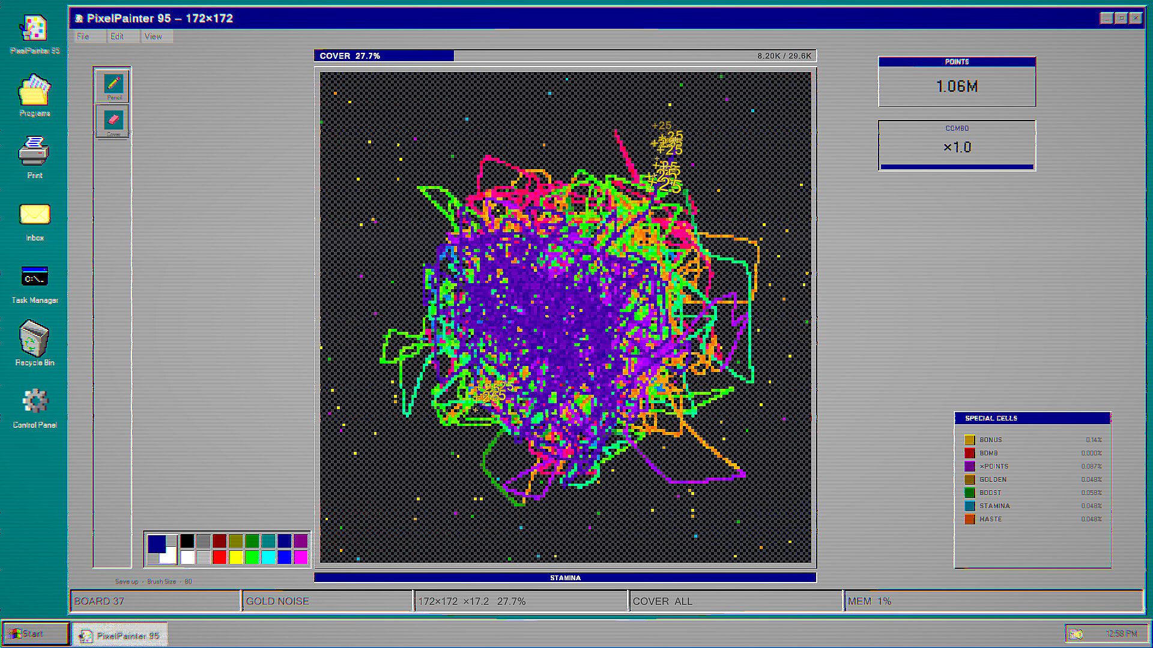
Task: Click the STAMINA bar below canvas
Action: [565, 578]
